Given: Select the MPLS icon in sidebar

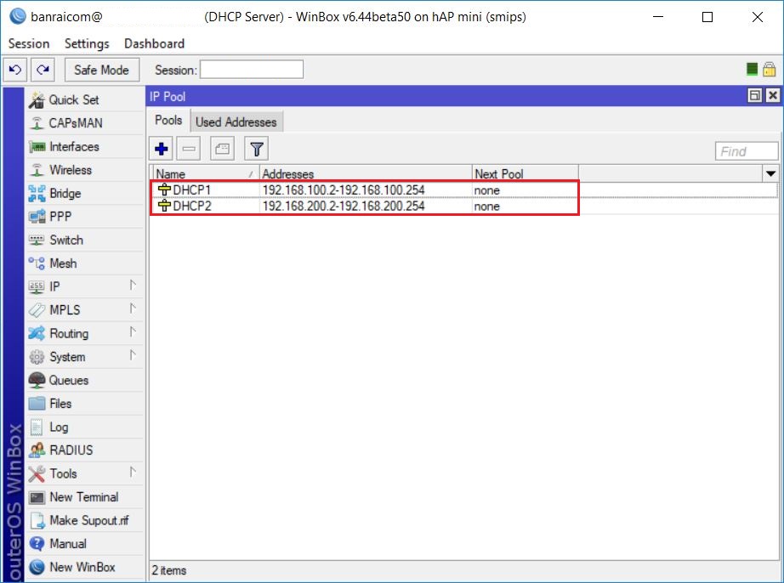Looking at the screenshot, I should 37,310.
